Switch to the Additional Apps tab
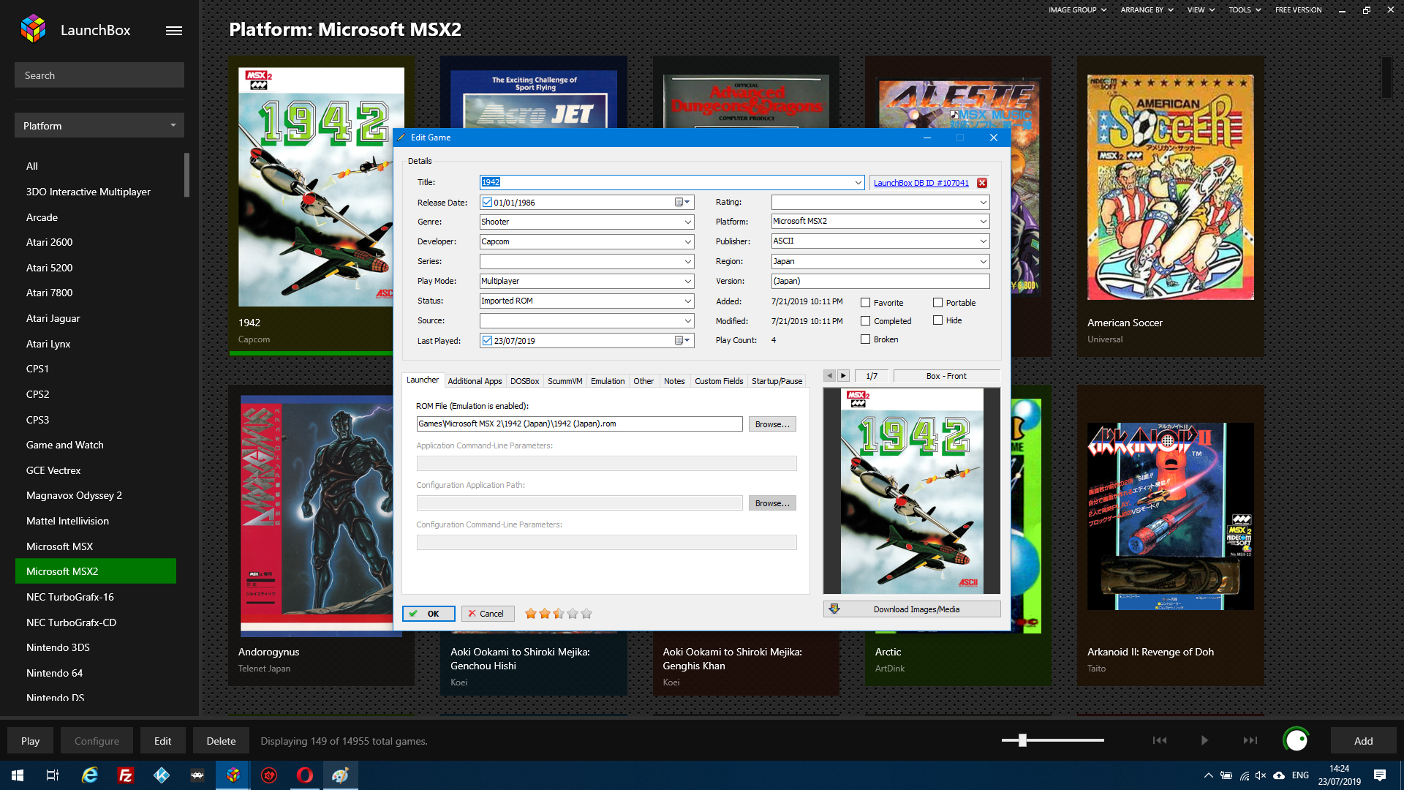Viewport: 1404px width, 790px height. coord(475,381)
